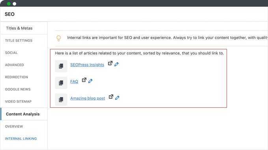The width and height of the screenshot is (268, 150).
Task: Edit FAQ using pencil icon
Action: pos(90,81)
